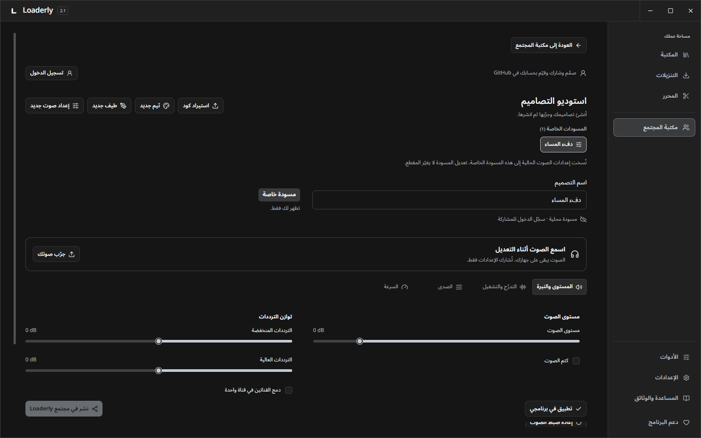Click the checkmark icon on apply button
This screenshot has width=701, height=438.
click(x=578, y=409)
